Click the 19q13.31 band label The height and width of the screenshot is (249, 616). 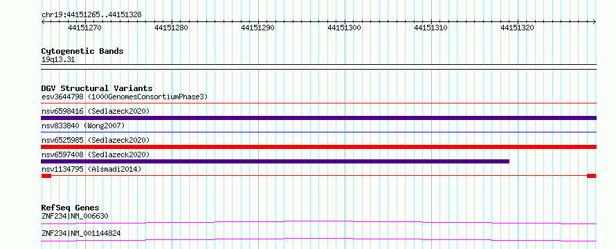[58, 60]
